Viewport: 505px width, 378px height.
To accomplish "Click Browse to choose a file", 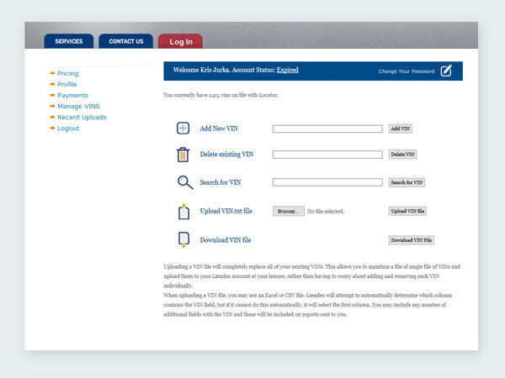I will [x=288, y=211].
